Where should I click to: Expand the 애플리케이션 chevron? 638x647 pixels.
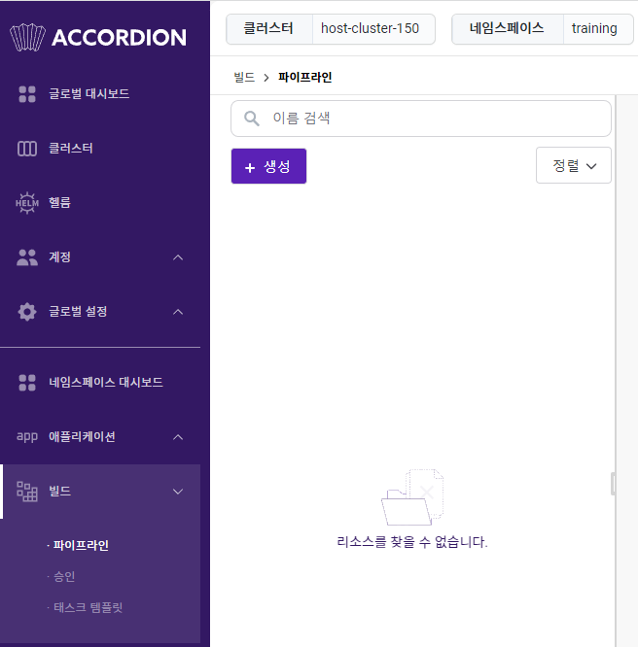(x=178, y=437)
